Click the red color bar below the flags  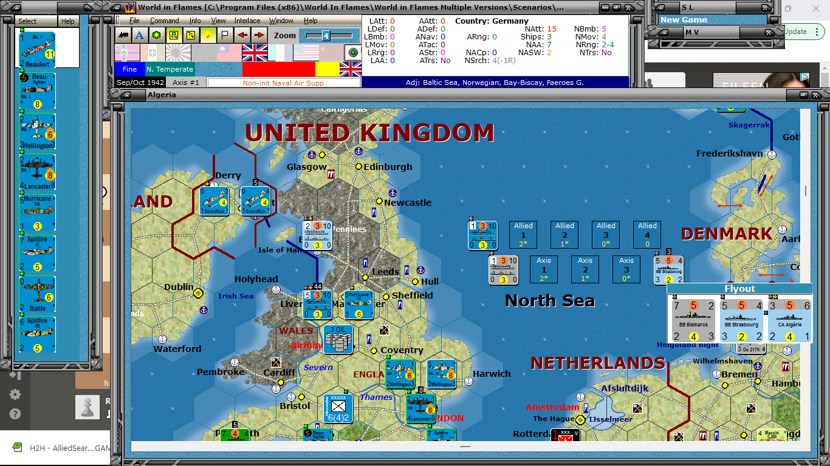(279, 69)
